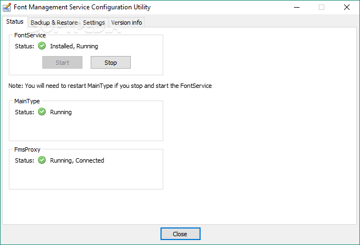
Task: Minimize the configuration utility window
Action: pyautogui.click(x=297, y=7)
